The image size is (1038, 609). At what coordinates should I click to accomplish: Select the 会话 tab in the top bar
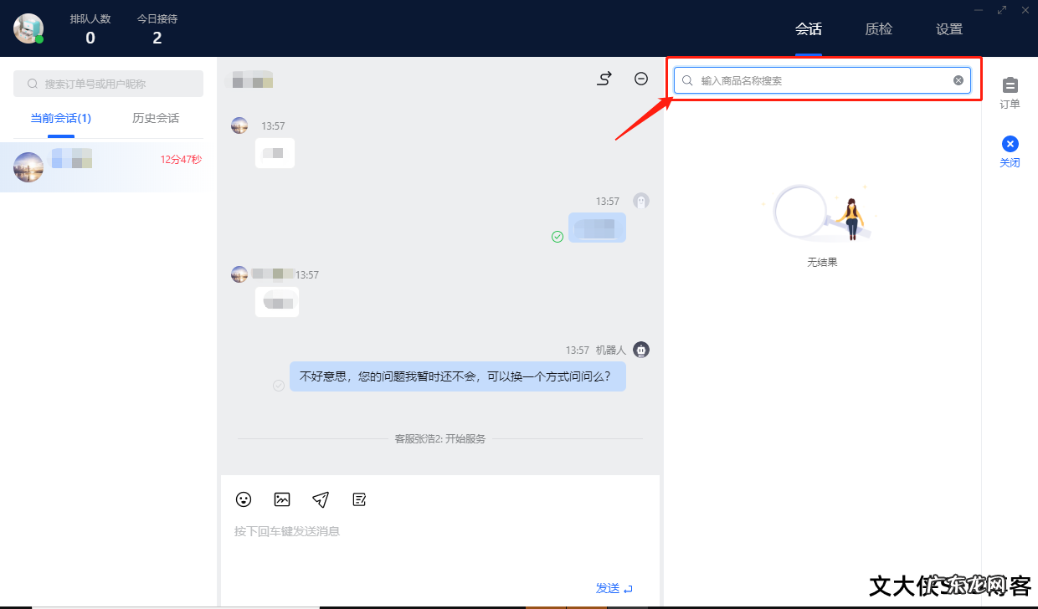[809, 28]
